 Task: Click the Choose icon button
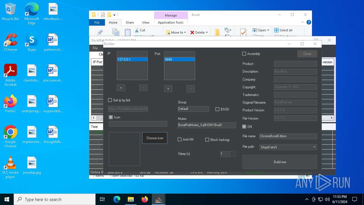tap(155, 138)
